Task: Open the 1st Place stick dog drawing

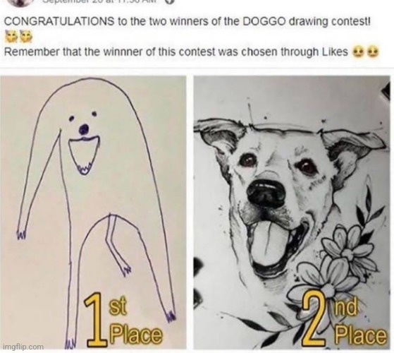Action: click(x=93, y=213)
